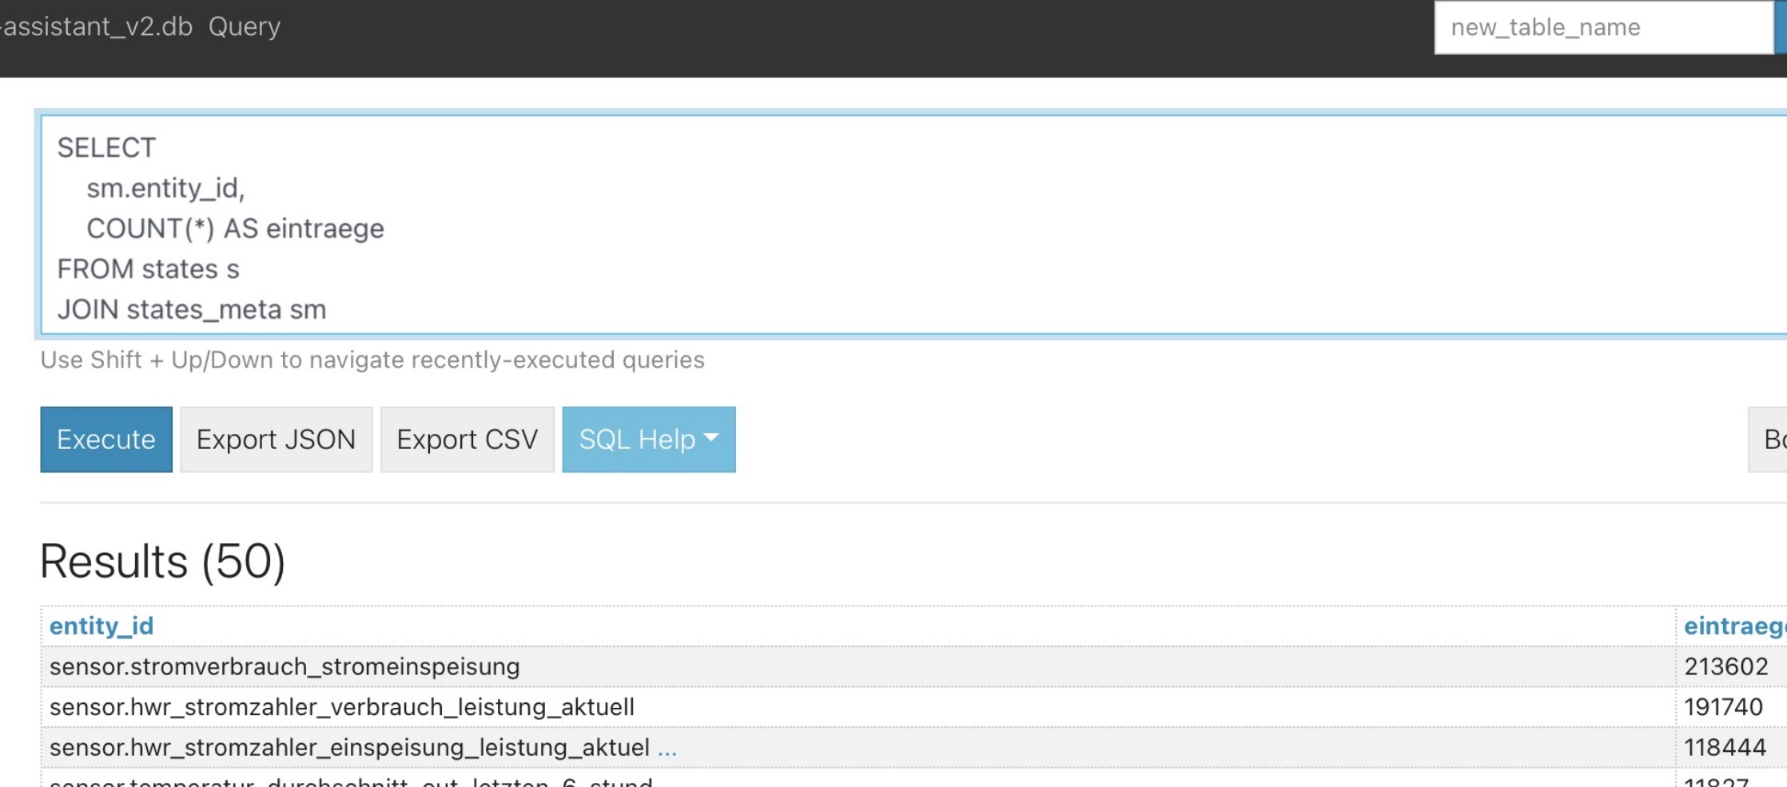Click the SQL Help caret arrow
Viewport: 1787px width, 787px height.
(x=711, y=438)
